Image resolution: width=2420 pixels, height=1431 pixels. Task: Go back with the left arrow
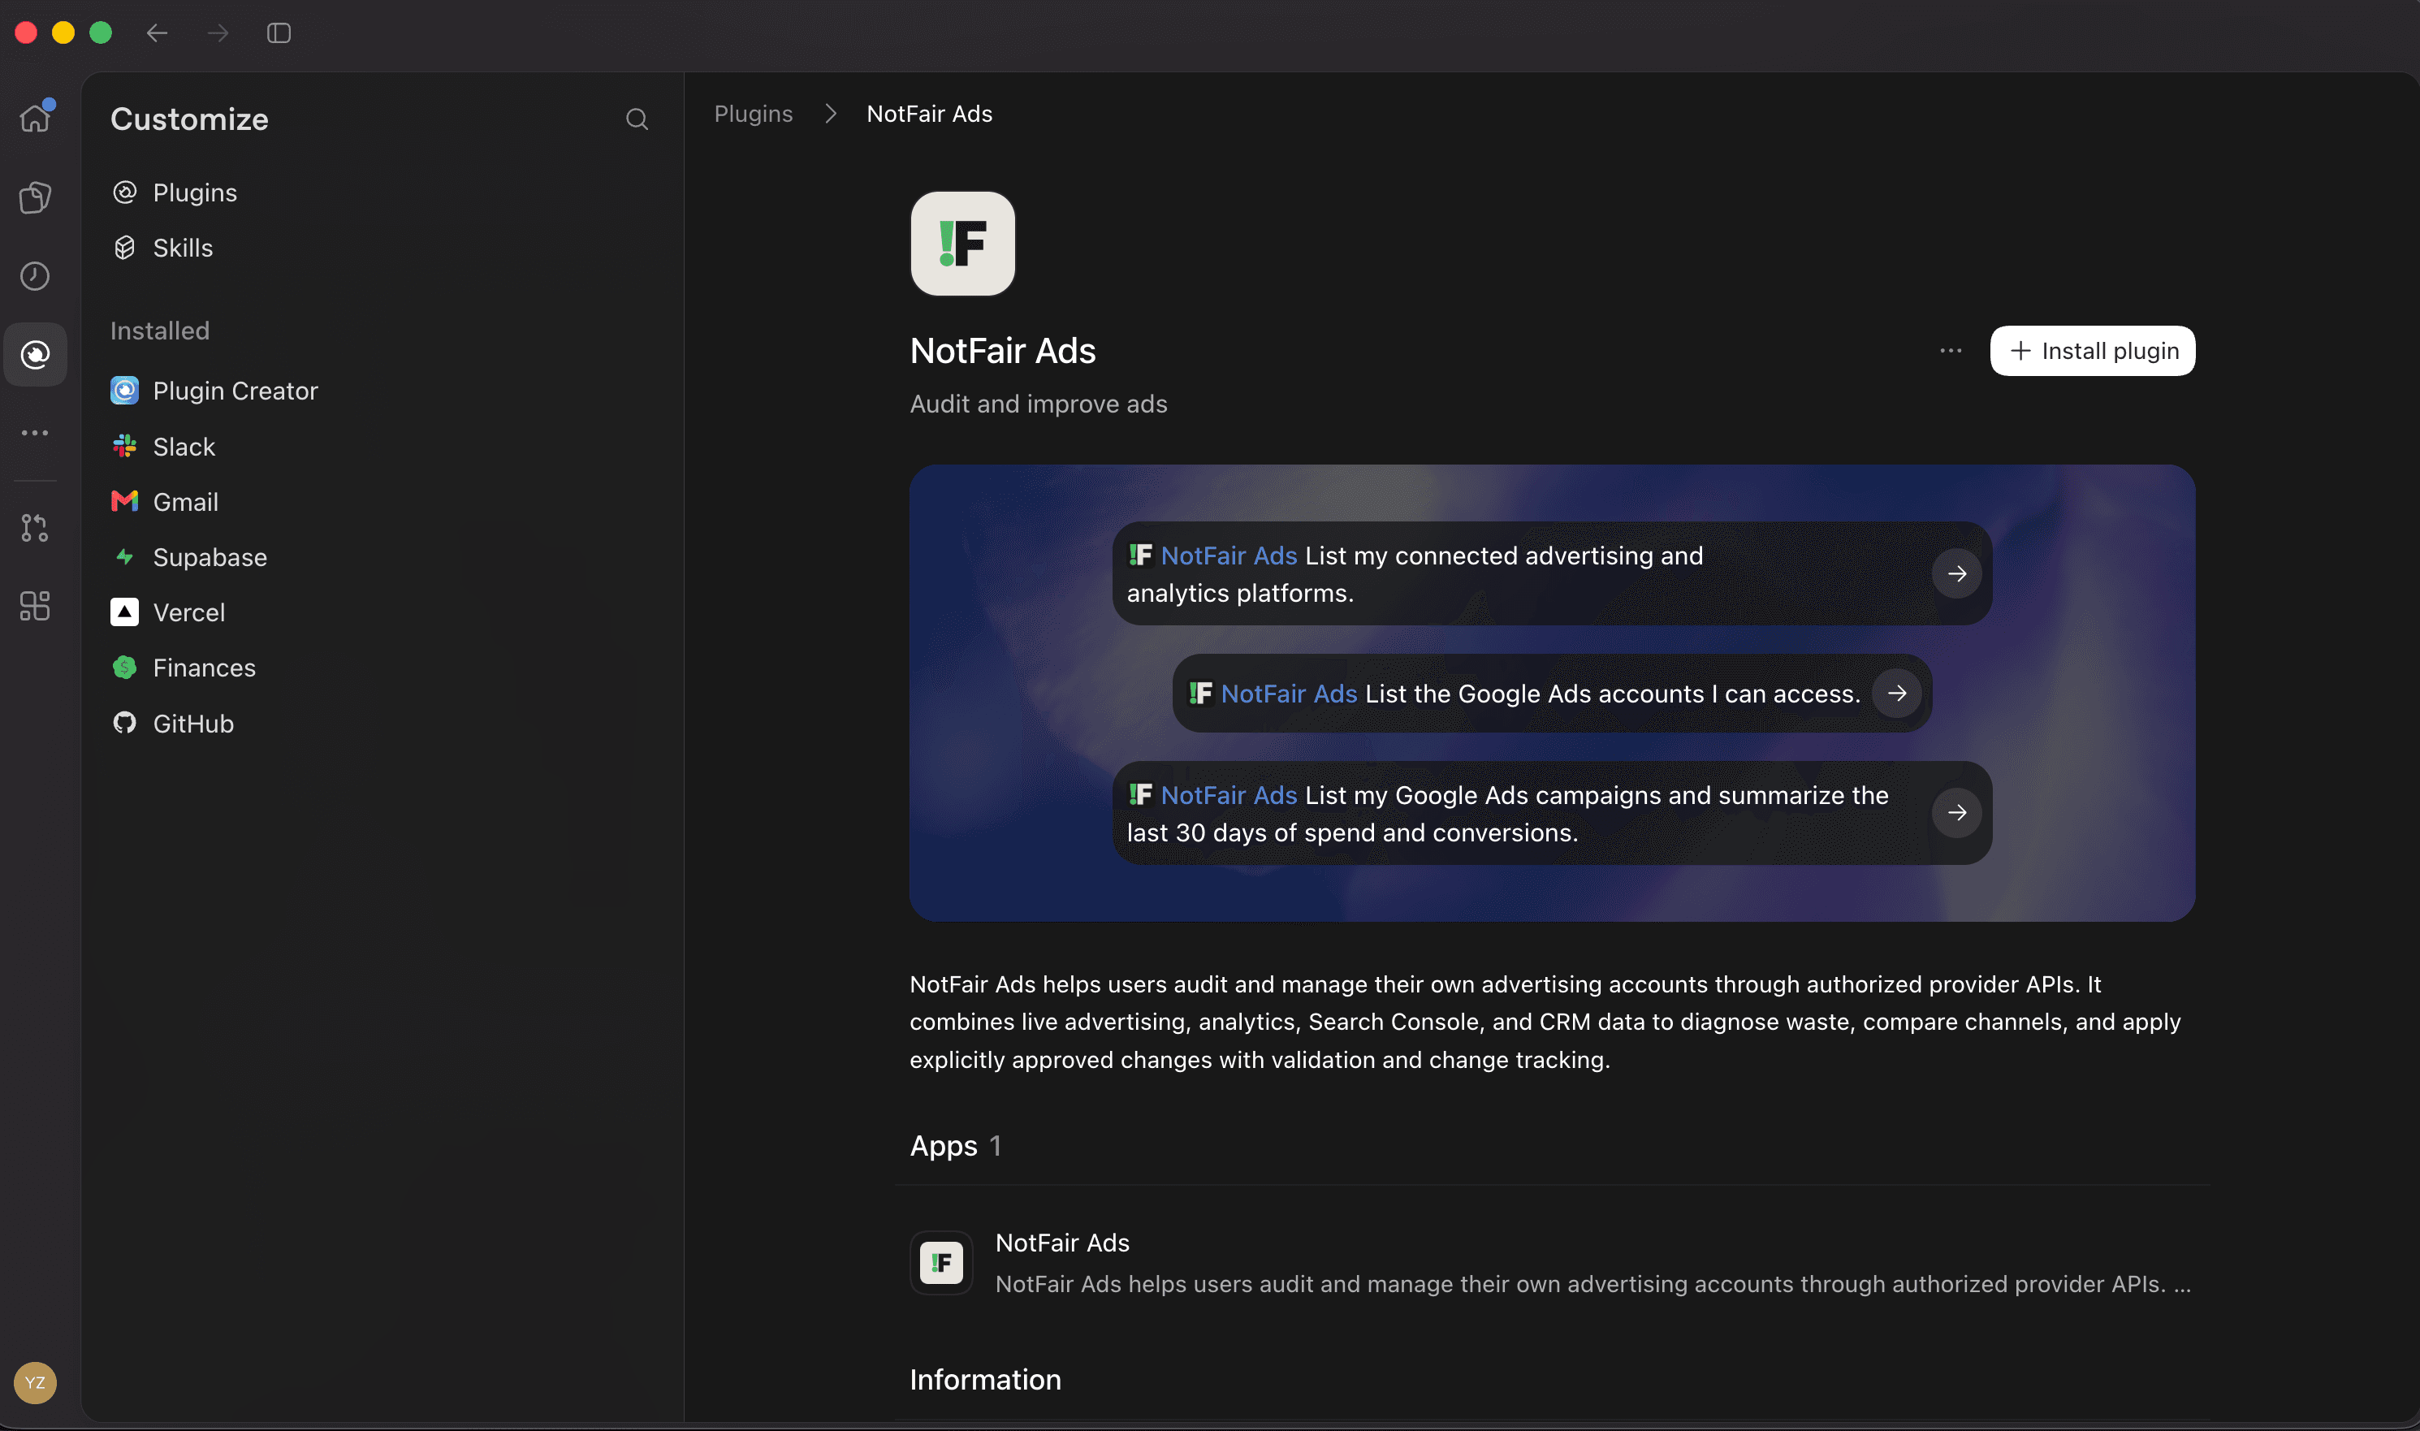158,32
